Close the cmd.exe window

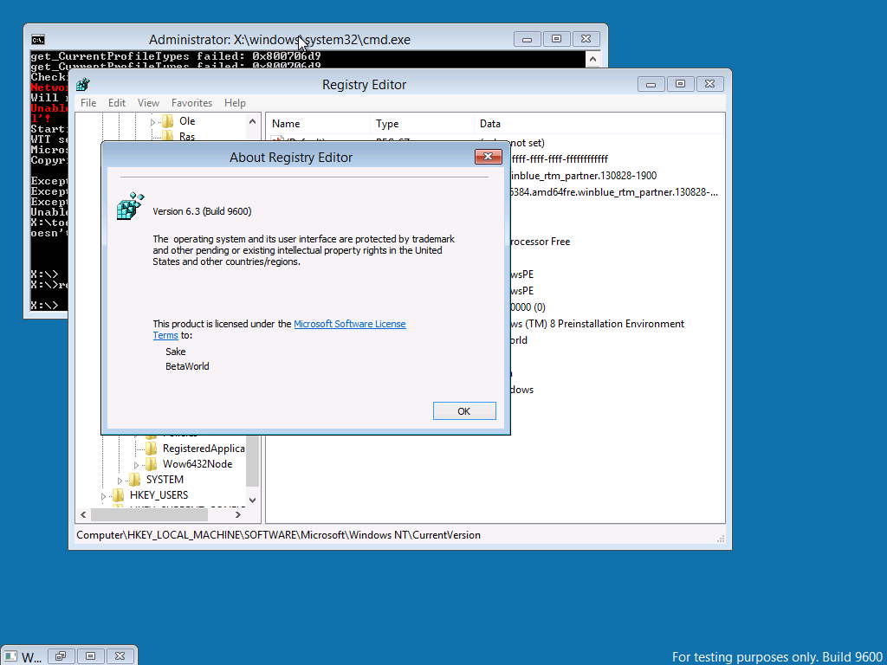pyautogui.click(x=586, y=39)
